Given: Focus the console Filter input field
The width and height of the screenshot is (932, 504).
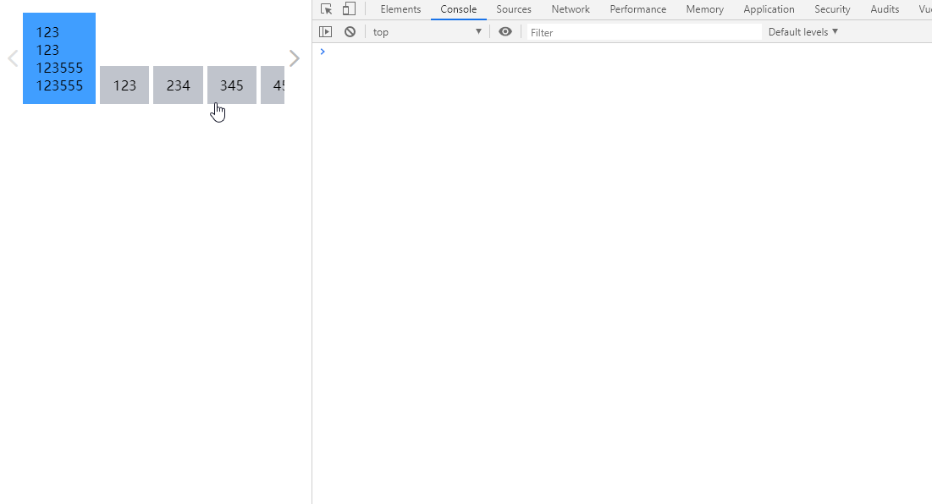Looking at the screenshot, I should pyautogui.click(x=643, y=32).
